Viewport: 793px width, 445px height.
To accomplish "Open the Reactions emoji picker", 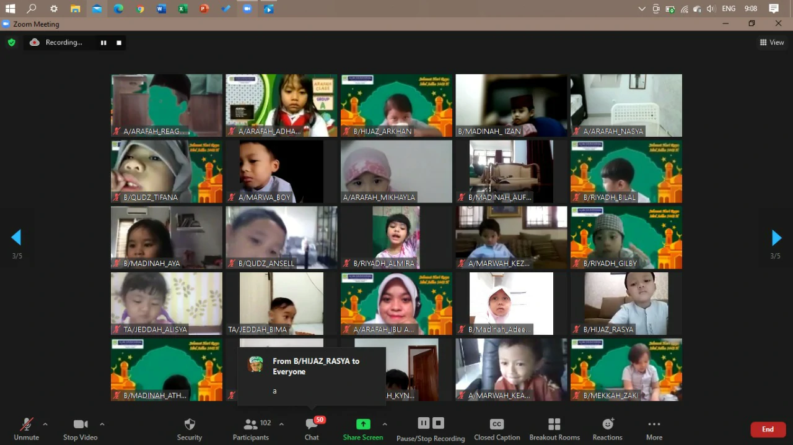I will (607, 428).
